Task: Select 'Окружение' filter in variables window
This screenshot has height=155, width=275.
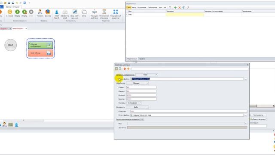Action: click(142, 8)
